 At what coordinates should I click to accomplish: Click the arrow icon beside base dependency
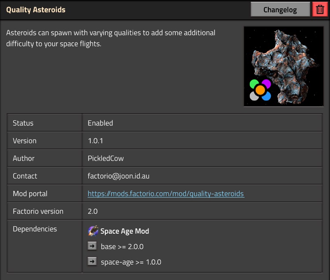tap(92, 246)
